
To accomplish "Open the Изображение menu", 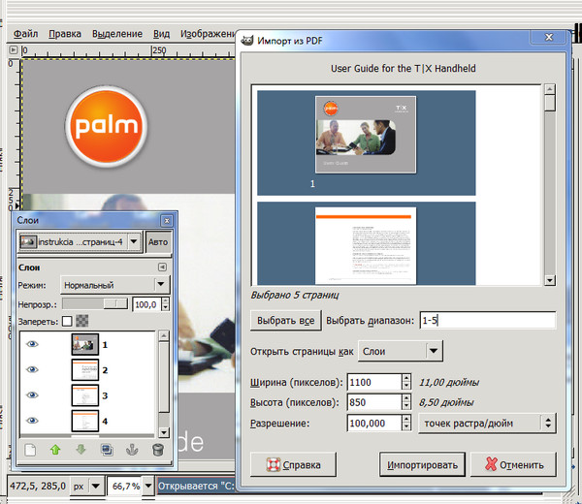I will coord(208,34).
